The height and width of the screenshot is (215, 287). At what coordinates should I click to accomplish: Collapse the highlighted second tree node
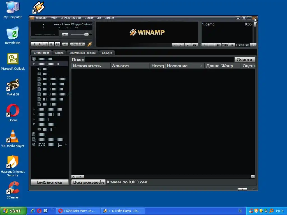coord(34,64)
